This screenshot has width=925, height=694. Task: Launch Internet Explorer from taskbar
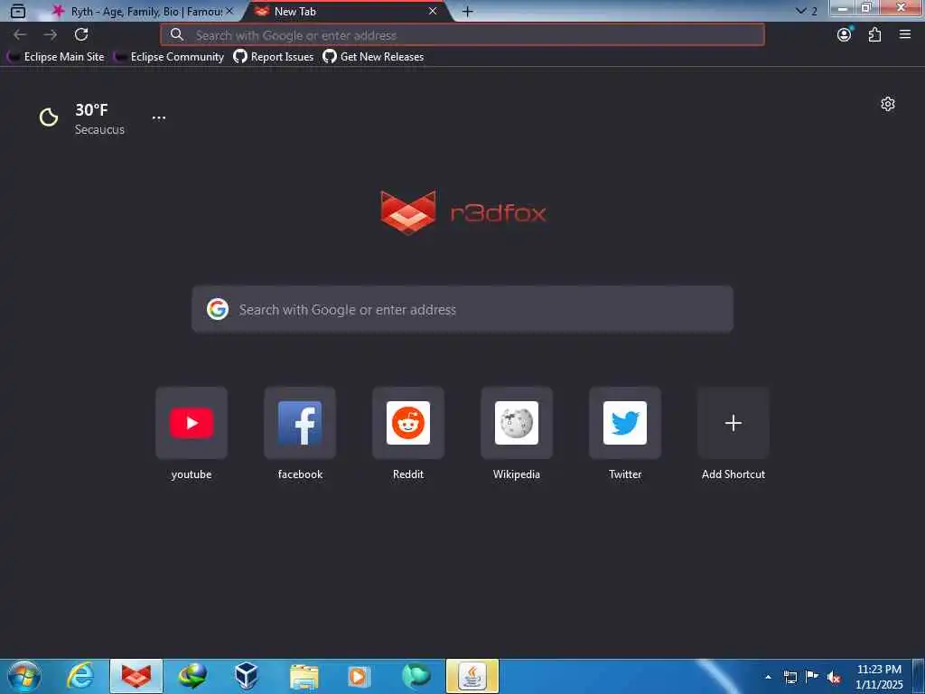(80, 676)
